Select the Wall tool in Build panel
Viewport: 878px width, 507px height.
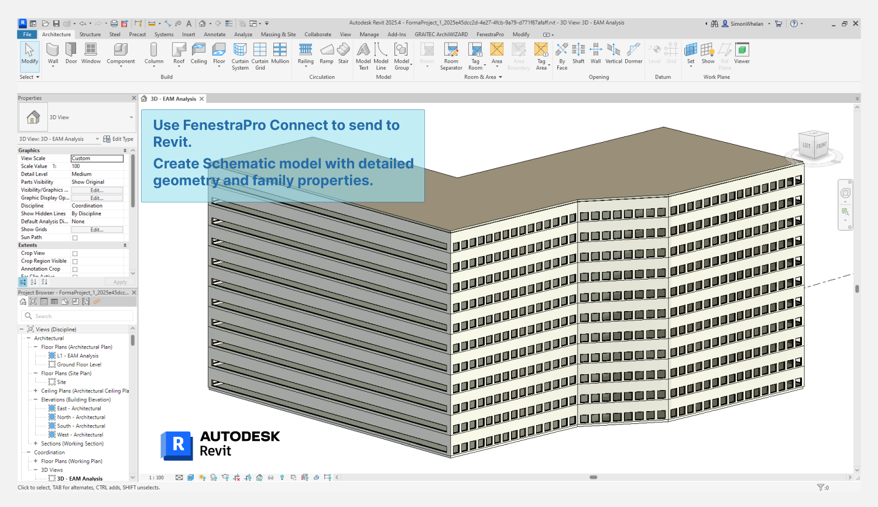(53, 54)
